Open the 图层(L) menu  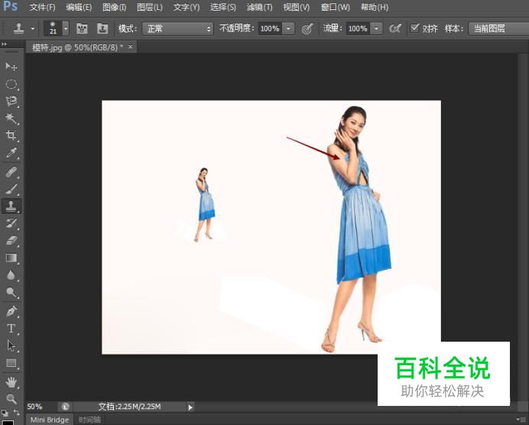point(150,7)
